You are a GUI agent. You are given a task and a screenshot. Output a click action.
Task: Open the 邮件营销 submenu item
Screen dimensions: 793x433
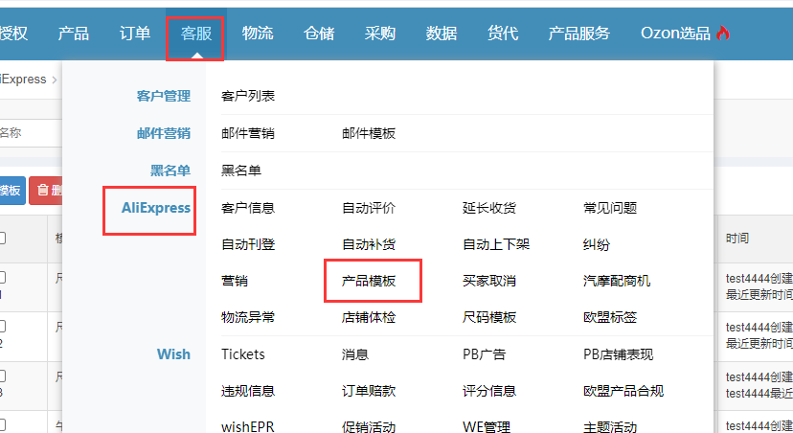click(x=248, y=133)
